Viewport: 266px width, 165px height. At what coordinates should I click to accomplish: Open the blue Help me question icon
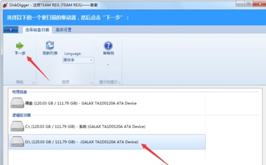click(x=108, y=46)
